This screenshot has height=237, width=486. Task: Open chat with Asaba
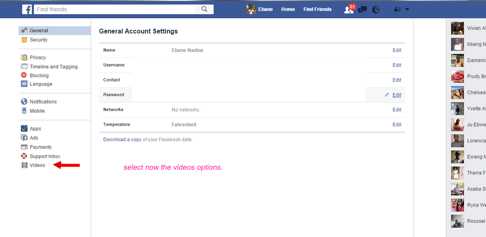[468, 189]
